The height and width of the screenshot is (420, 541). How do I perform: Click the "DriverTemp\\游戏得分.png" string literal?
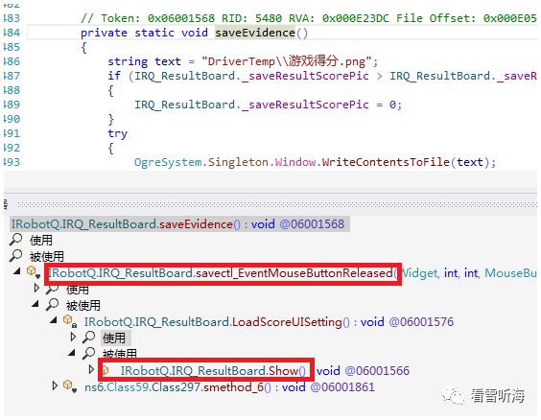(287, 61)
